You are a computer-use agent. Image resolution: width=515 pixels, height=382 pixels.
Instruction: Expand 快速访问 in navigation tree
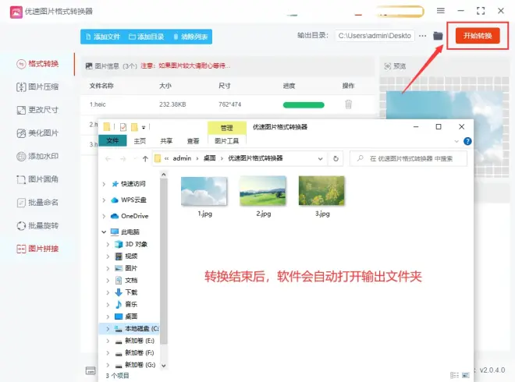pyautogui.click(x=104, y=184)
